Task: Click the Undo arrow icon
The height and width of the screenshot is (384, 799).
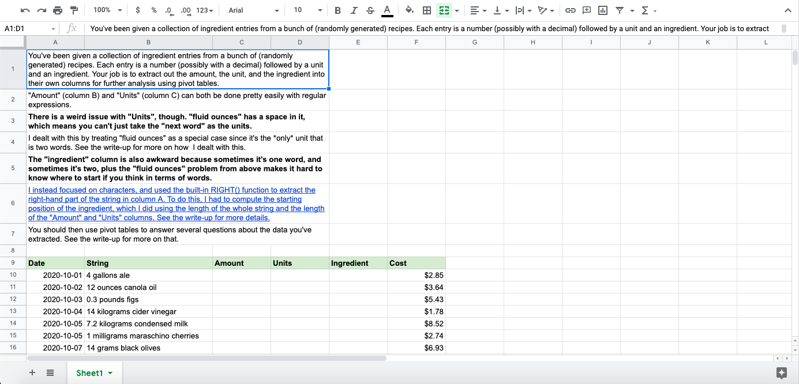Action: pos(25,10)
